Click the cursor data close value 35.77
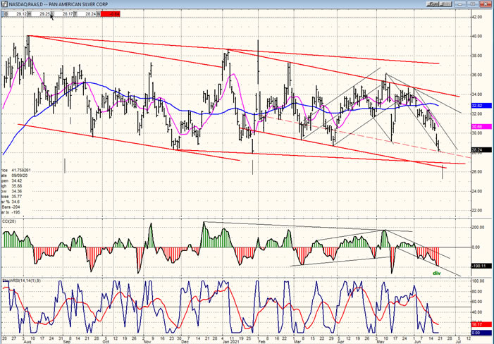The width and height of the screenshot is (494, 344). pos(17,196)
